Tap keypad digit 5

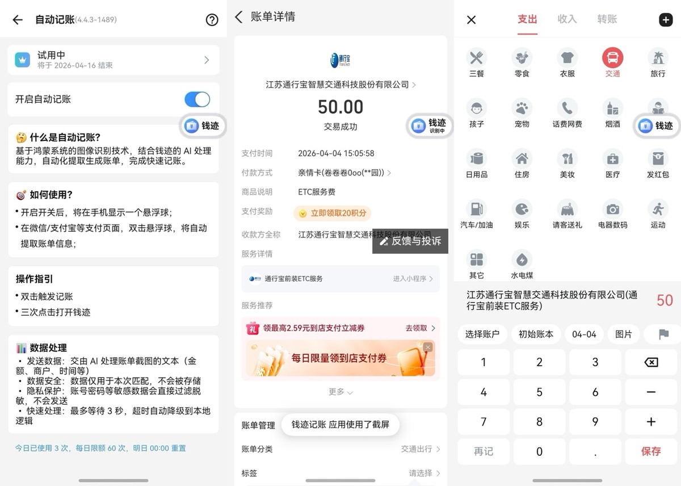tap(539, 392)
